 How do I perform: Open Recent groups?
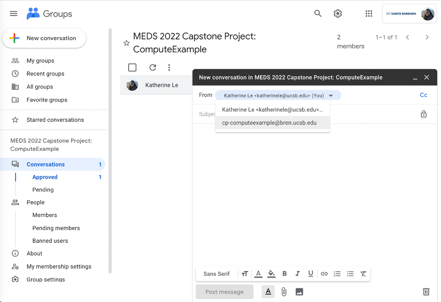point(45,73)
